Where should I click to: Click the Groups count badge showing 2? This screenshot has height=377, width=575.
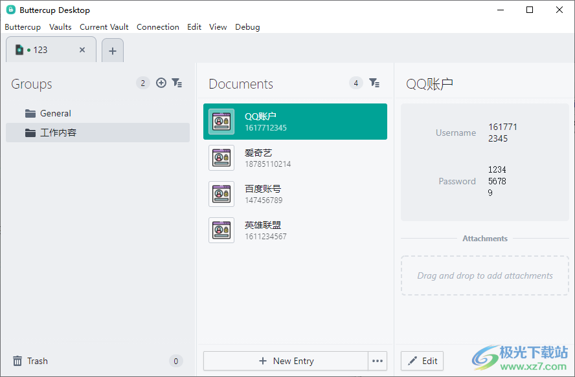click(143, 83)
